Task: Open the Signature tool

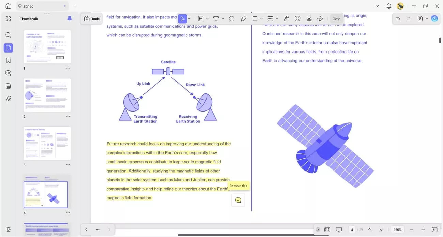Action: click(x=320, y=19)
